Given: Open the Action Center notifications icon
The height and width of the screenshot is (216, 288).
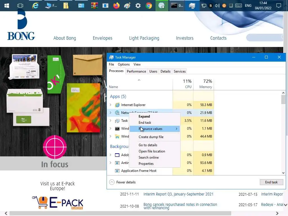Looking at the screenshot, I should (x=279, y=6).
